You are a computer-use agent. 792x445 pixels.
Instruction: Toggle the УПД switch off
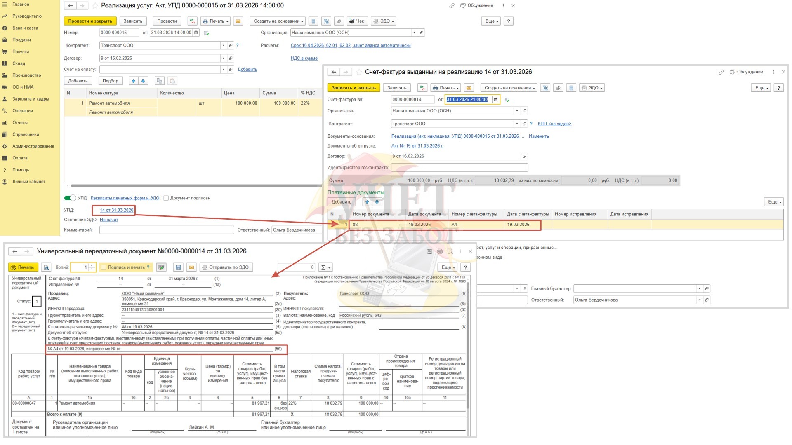click(x=70, y=198)
